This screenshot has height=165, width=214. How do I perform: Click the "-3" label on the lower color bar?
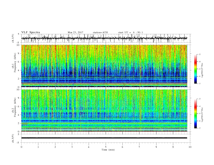click(x=199, y=99)
